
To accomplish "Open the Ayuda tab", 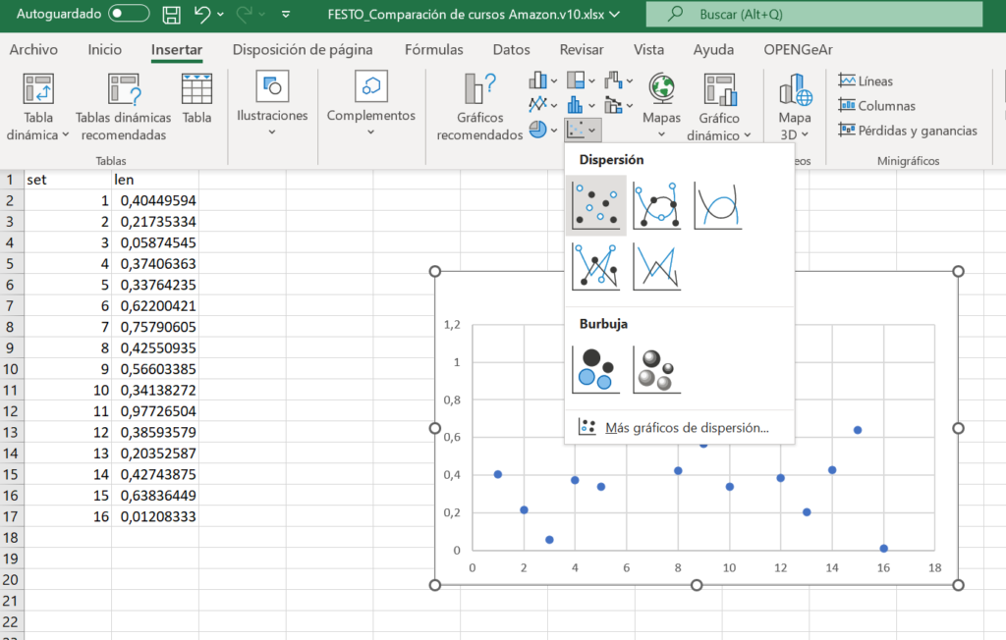I will [713, 49].
